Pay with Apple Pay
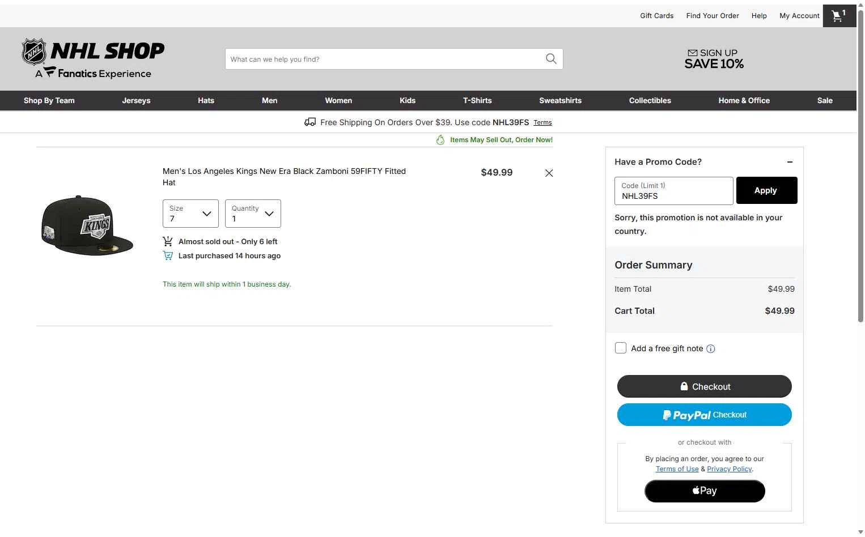The image size is (865, 537). click(x=705, y=491)
